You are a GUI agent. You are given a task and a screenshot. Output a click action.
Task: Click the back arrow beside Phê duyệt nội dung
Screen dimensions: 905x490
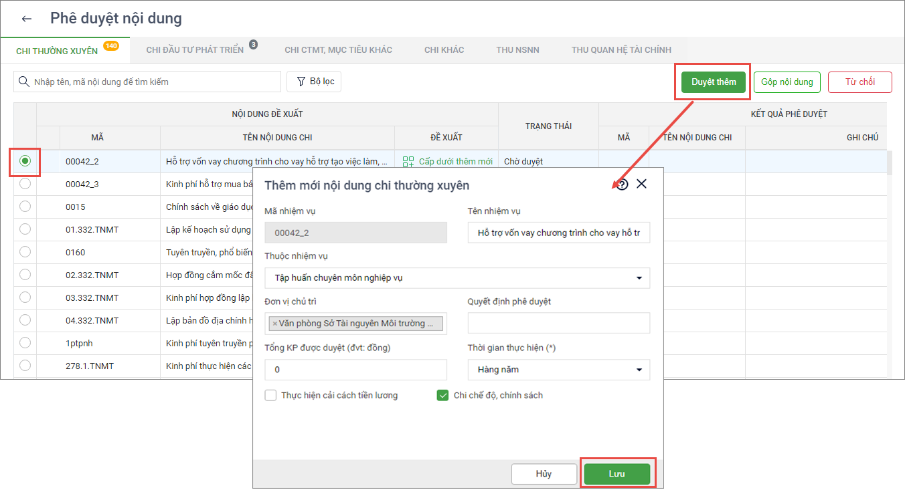pyautogui.click(x=27, y=19)
